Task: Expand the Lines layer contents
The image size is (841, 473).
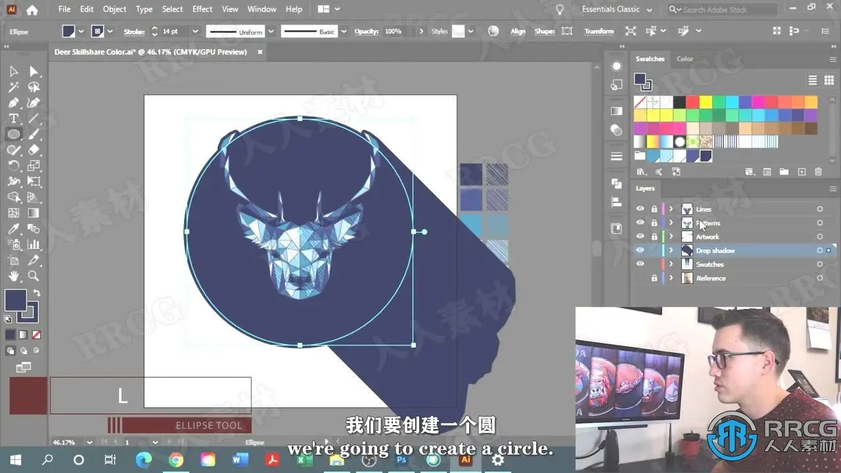Action: [x=671, y=209]
